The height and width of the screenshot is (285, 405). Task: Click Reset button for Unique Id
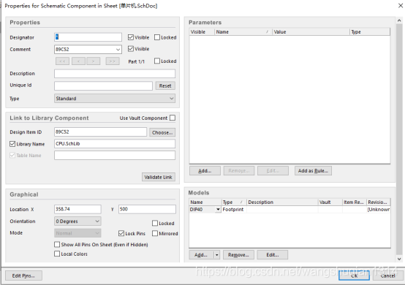click(x=165, y=85)
